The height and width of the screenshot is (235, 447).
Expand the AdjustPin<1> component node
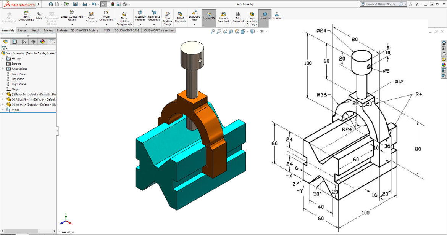click(3, 99)
